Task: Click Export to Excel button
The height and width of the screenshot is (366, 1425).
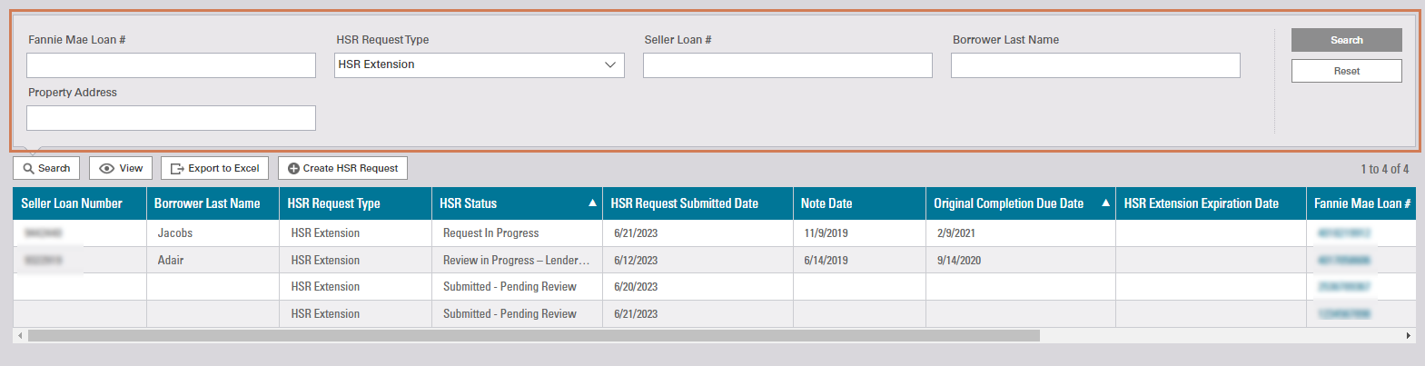Action: (x=215, y=168)
